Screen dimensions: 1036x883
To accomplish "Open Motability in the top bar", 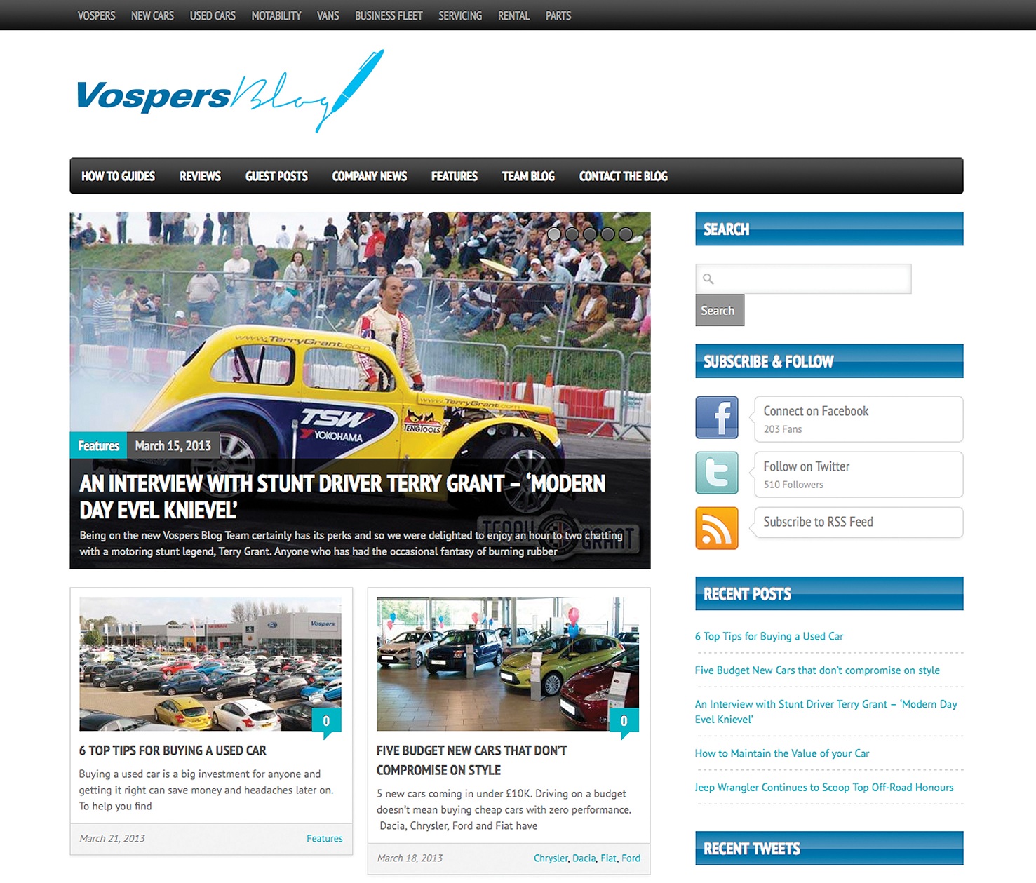I will point(276,15).
